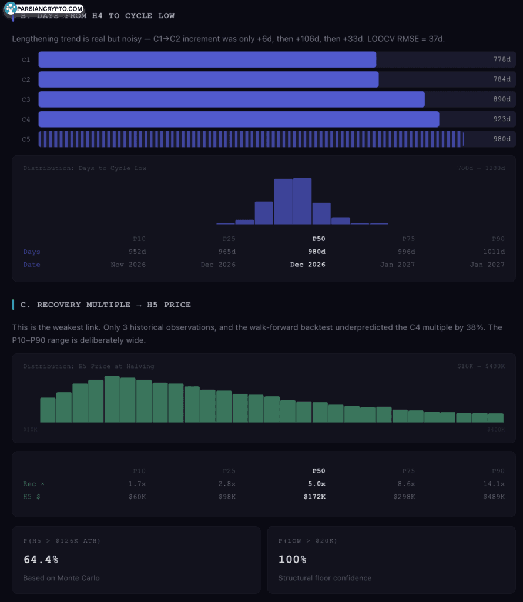Select the 5.0x median recovery multiple
This screenshot has height=602, width=523.
coord(316,484)
